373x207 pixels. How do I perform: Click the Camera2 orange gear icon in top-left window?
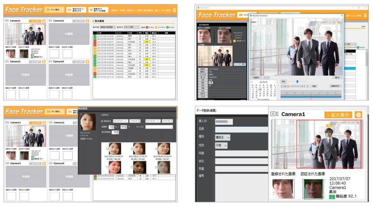tap(88, 21)
